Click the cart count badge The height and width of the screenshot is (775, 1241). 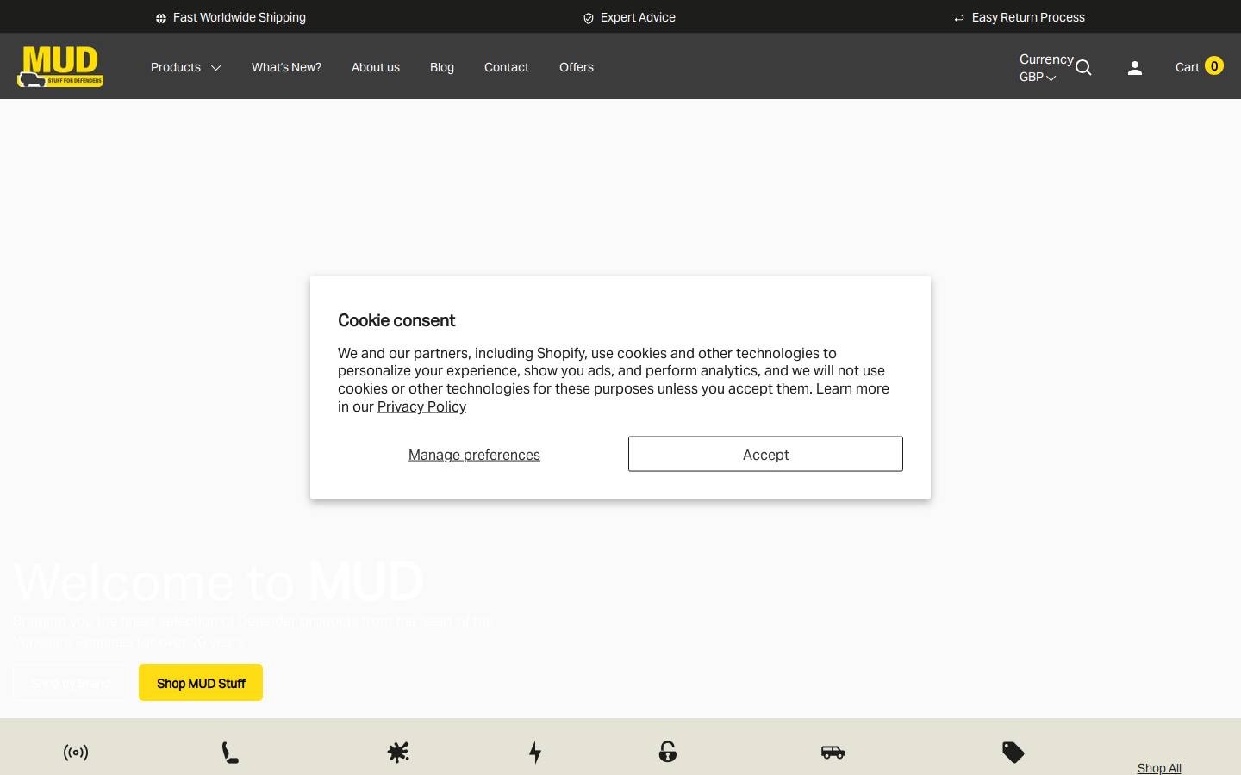coord(1214,65)
